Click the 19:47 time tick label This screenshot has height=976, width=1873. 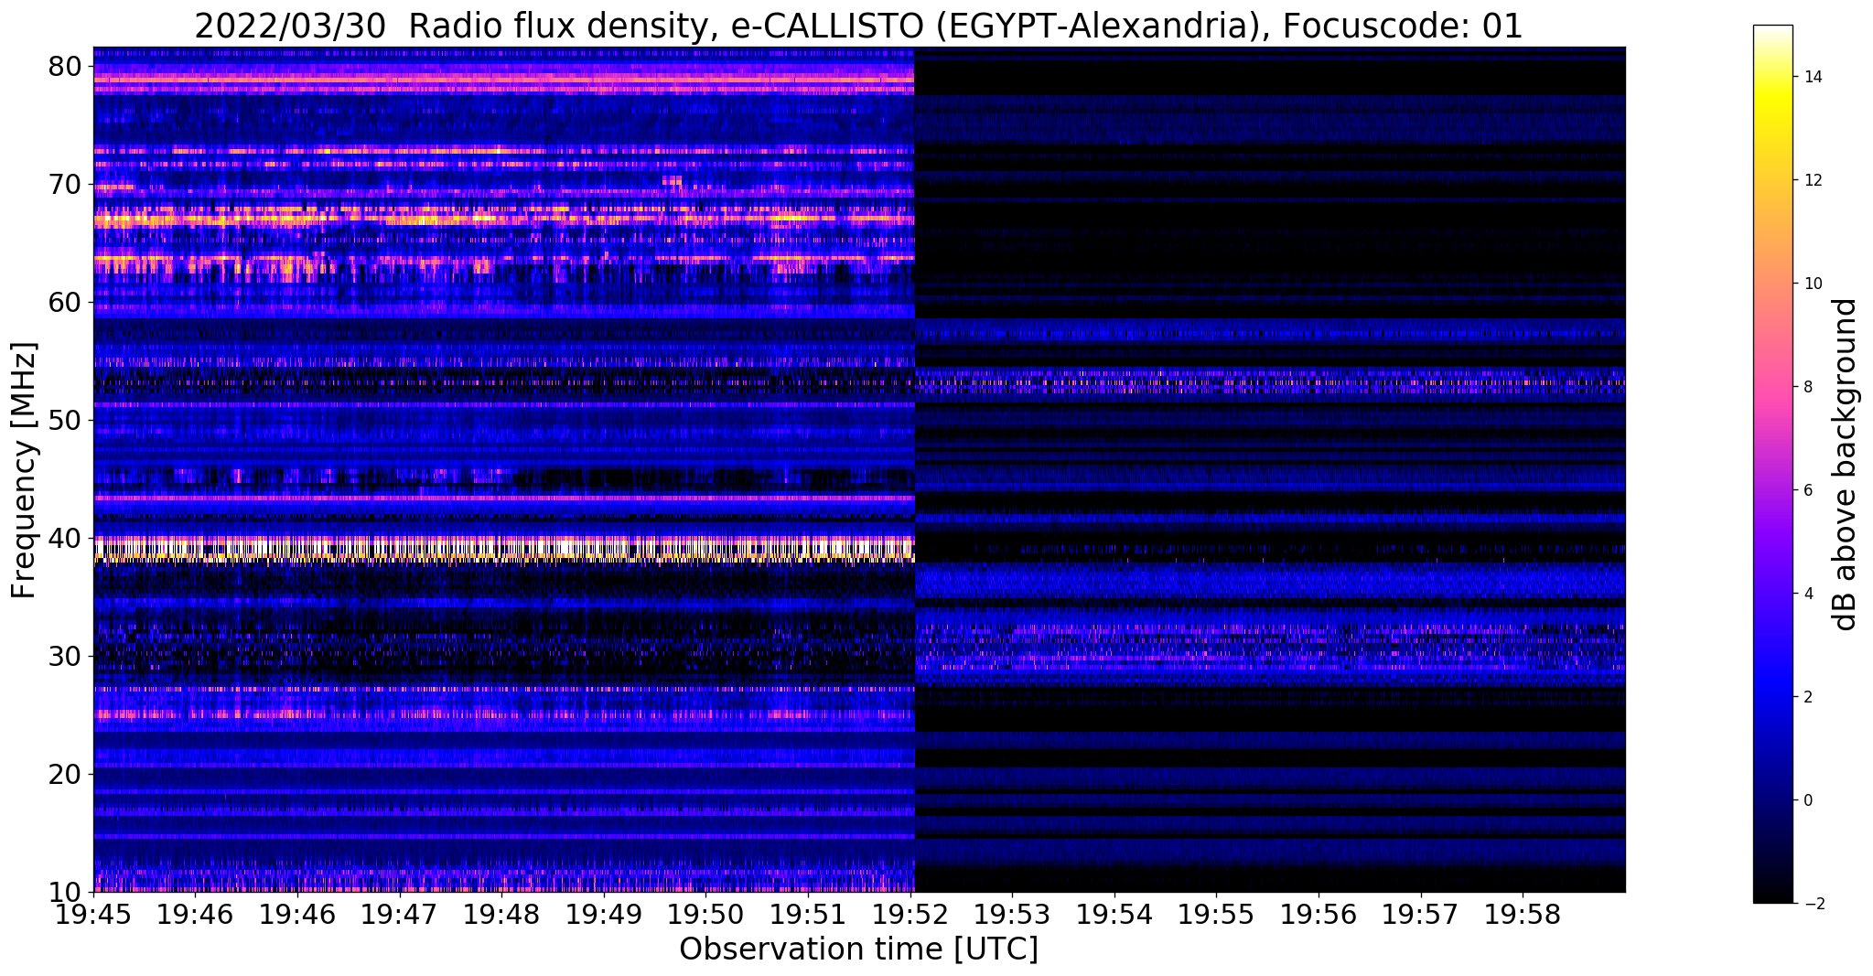399,915
